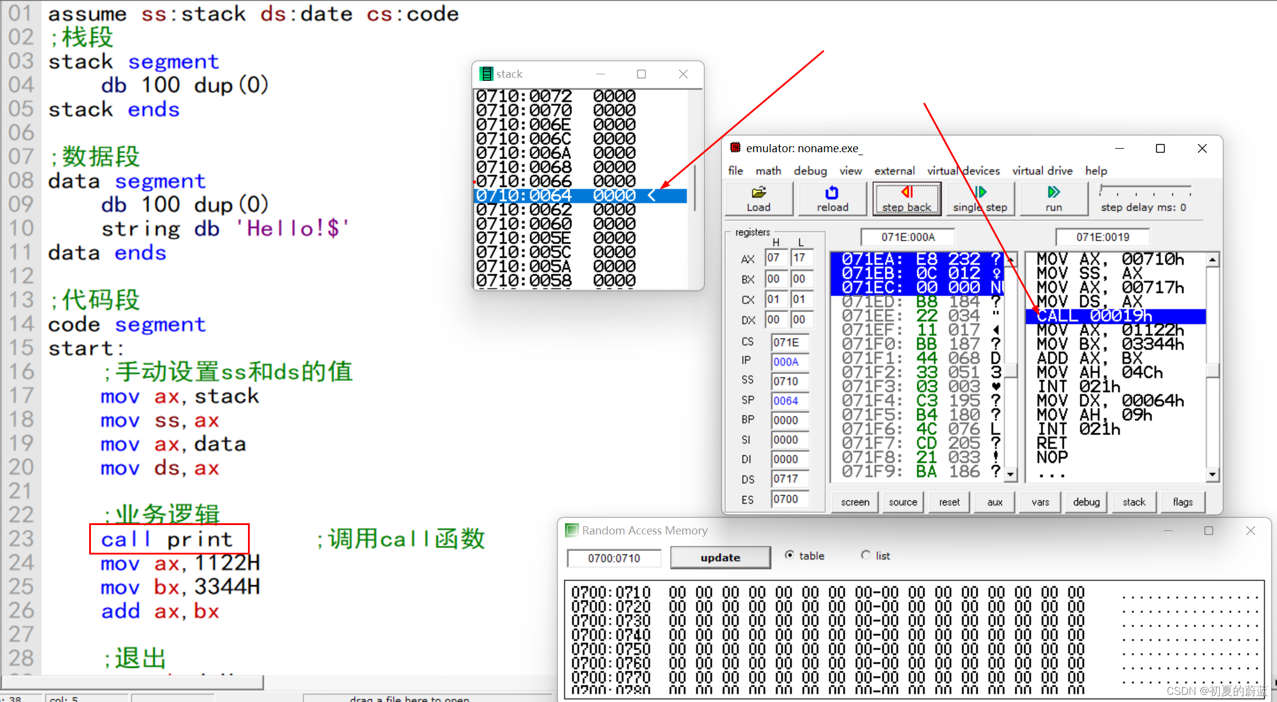Viewport: 1277px width, 702px height.
Task: Click the update button
Action: [720, 557]
